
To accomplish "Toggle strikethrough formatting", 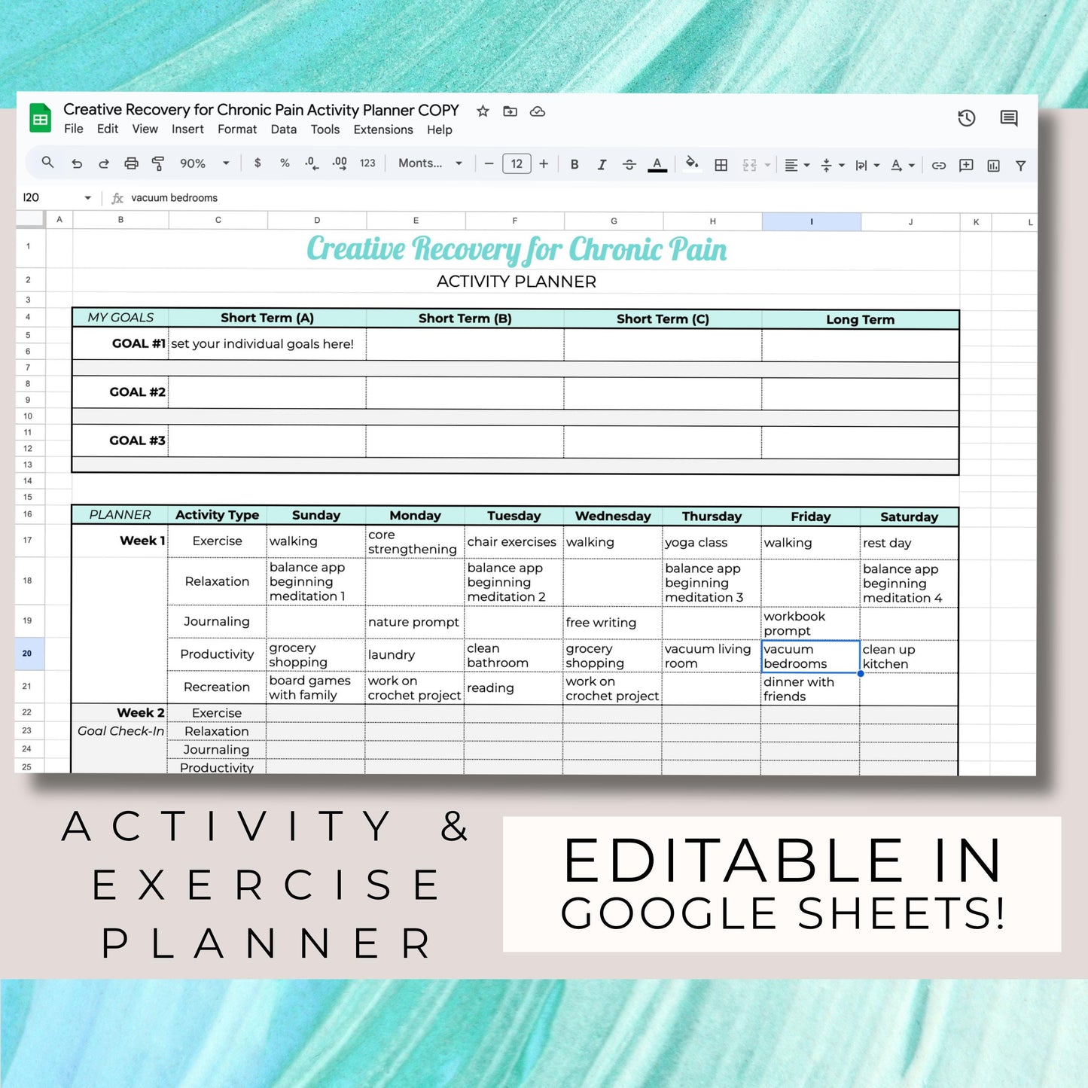I will 629,163.
